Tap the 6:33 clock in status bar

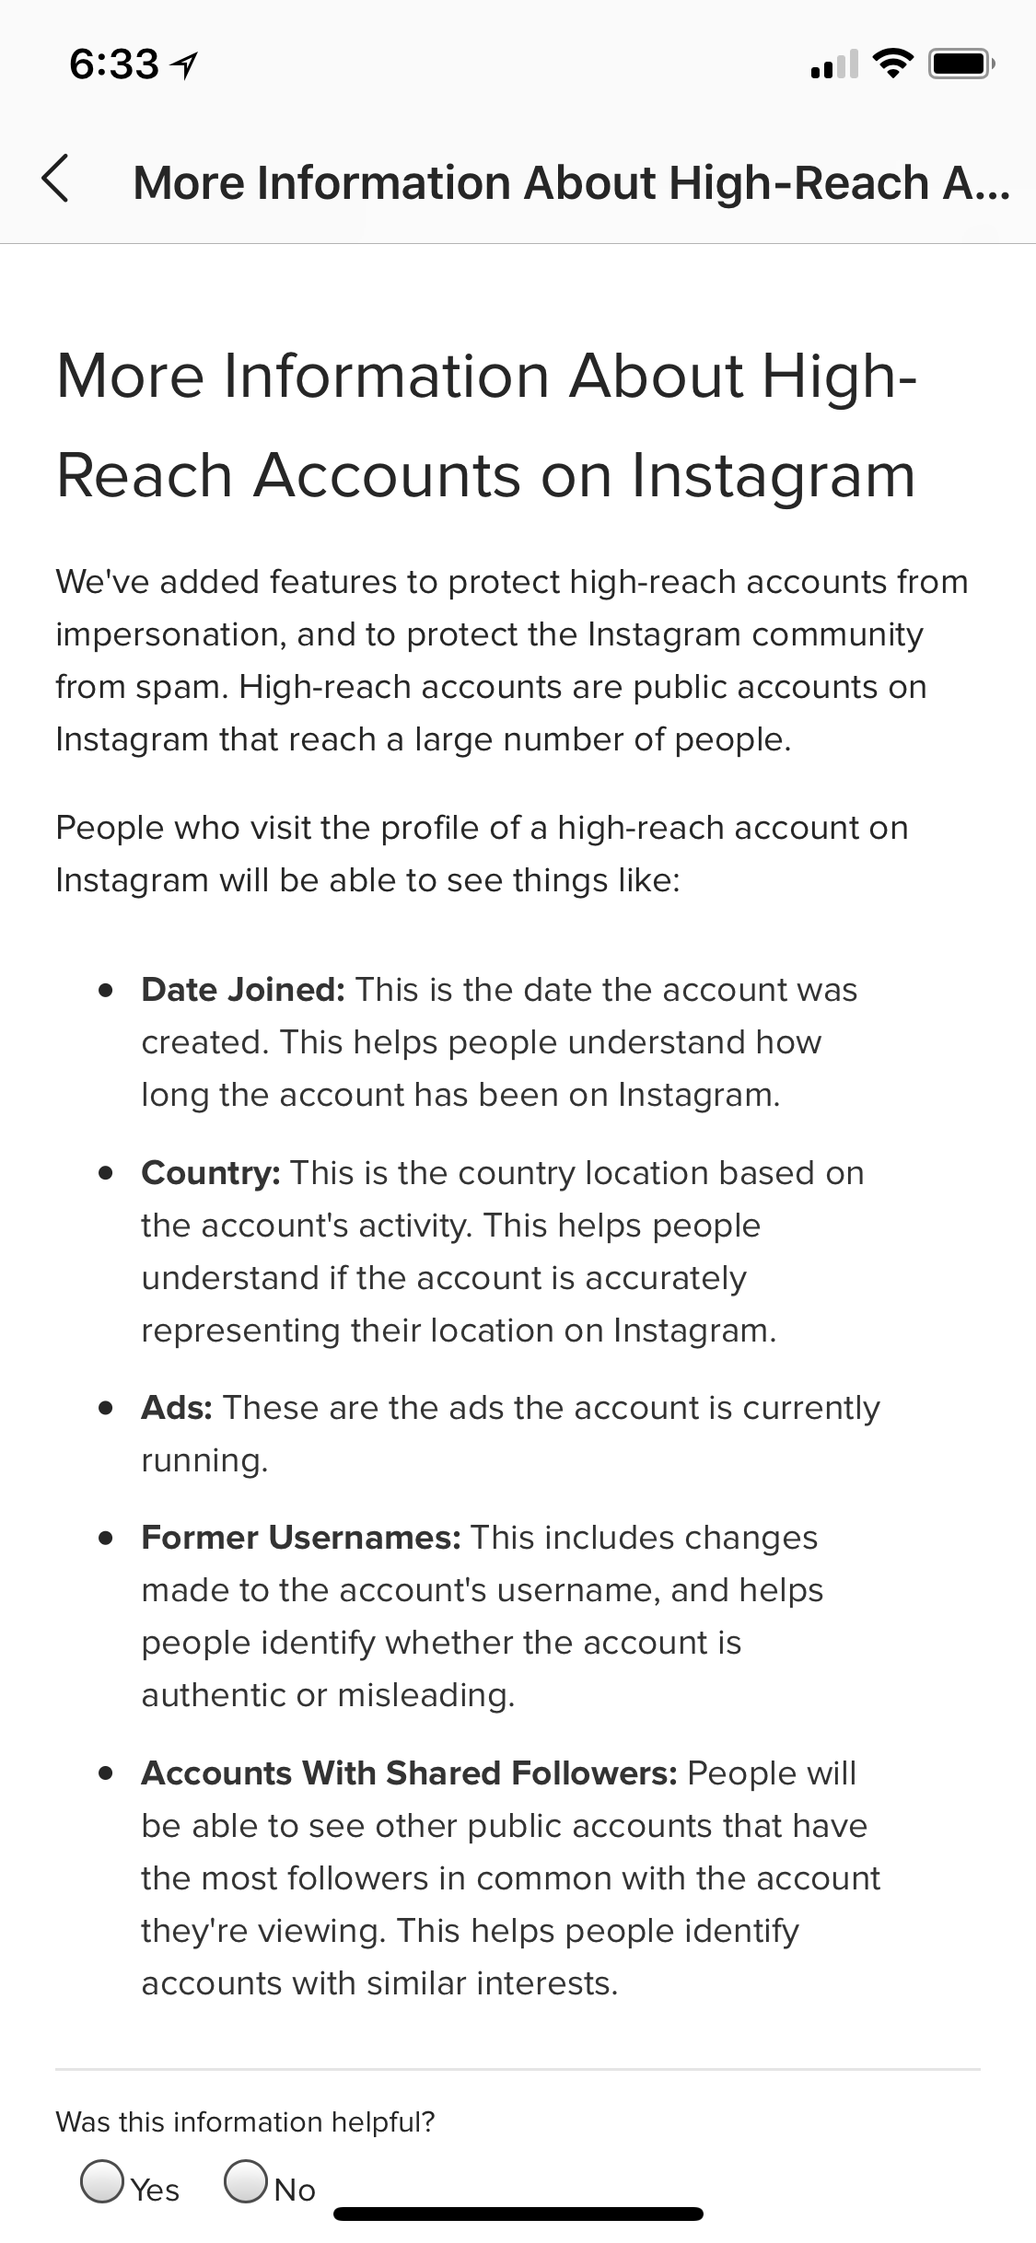tap(114, 64)
